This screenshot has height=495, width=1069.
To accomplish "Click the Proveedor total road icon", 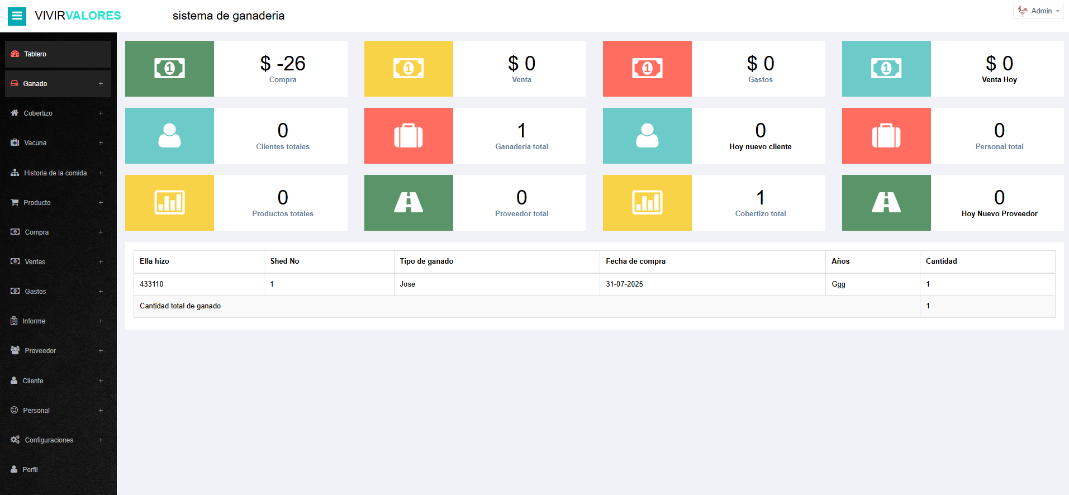I will 408,203.
